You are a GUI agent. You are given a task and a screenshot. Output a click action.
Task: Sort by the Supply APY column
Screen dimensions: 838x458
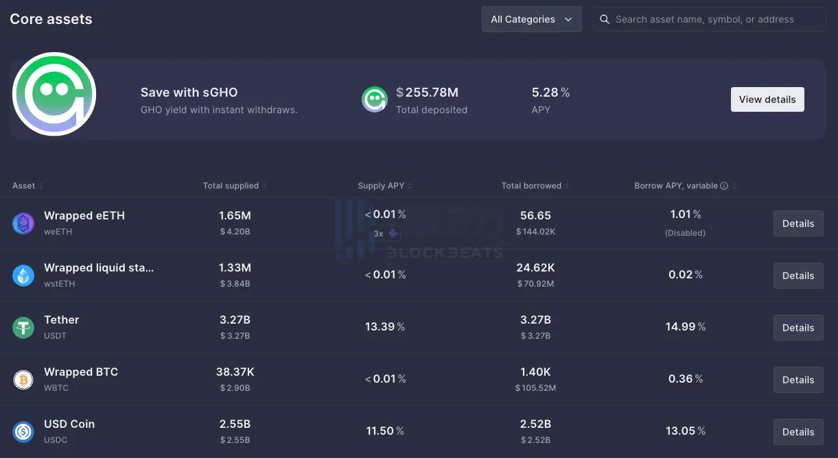click(385, 186)
